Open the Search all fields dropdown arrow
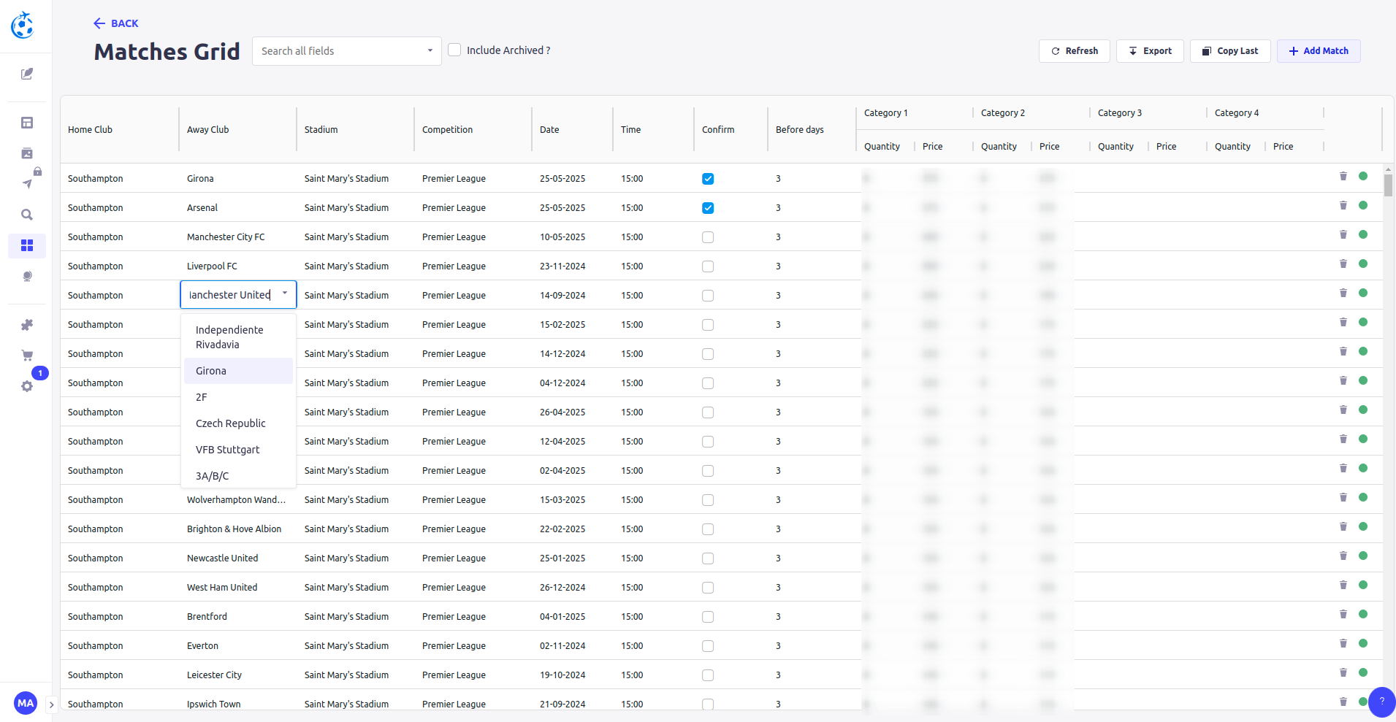Viewport: 1396px width, 722px height. [430, 50]
